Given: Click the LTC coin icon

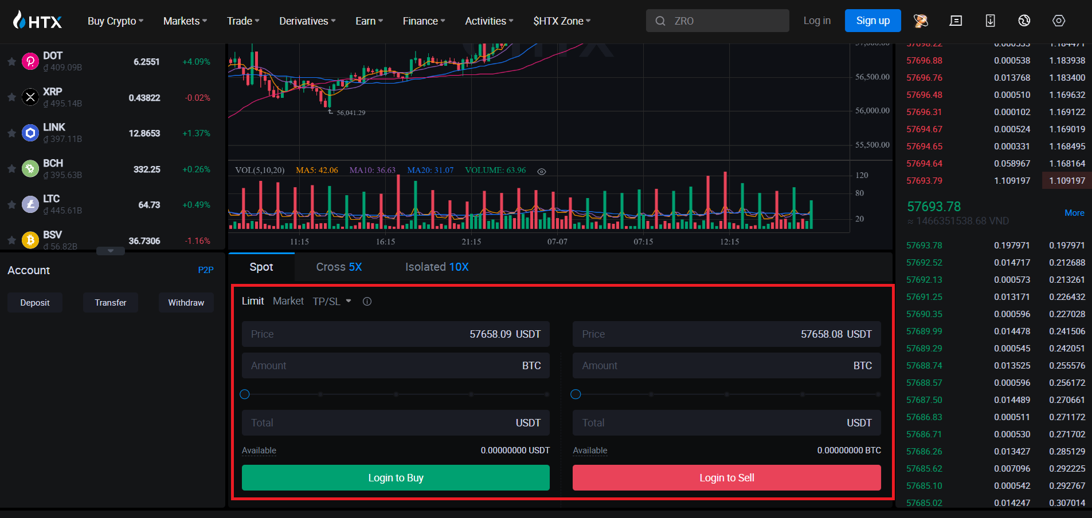Looking at the screenshot, I should (x=30, y=204).
